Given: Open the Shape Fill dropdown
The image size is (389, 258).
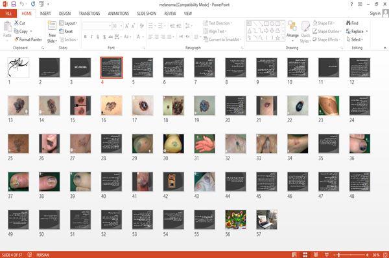Looking at the screenshot, I should click(x=324, y=23).
